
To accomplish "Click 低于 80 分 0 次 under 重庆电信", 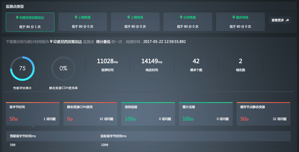I will (240, 27).
